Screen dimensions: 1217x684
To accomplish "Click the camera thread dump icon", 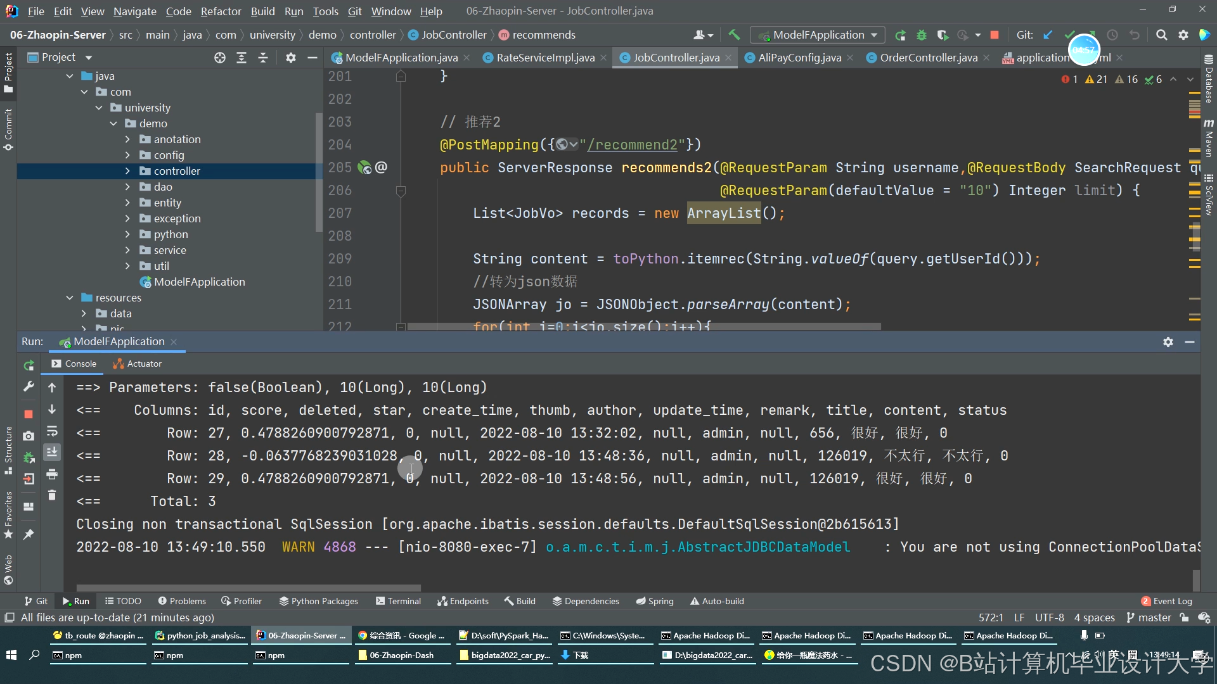I will click(x=29, y=436).
